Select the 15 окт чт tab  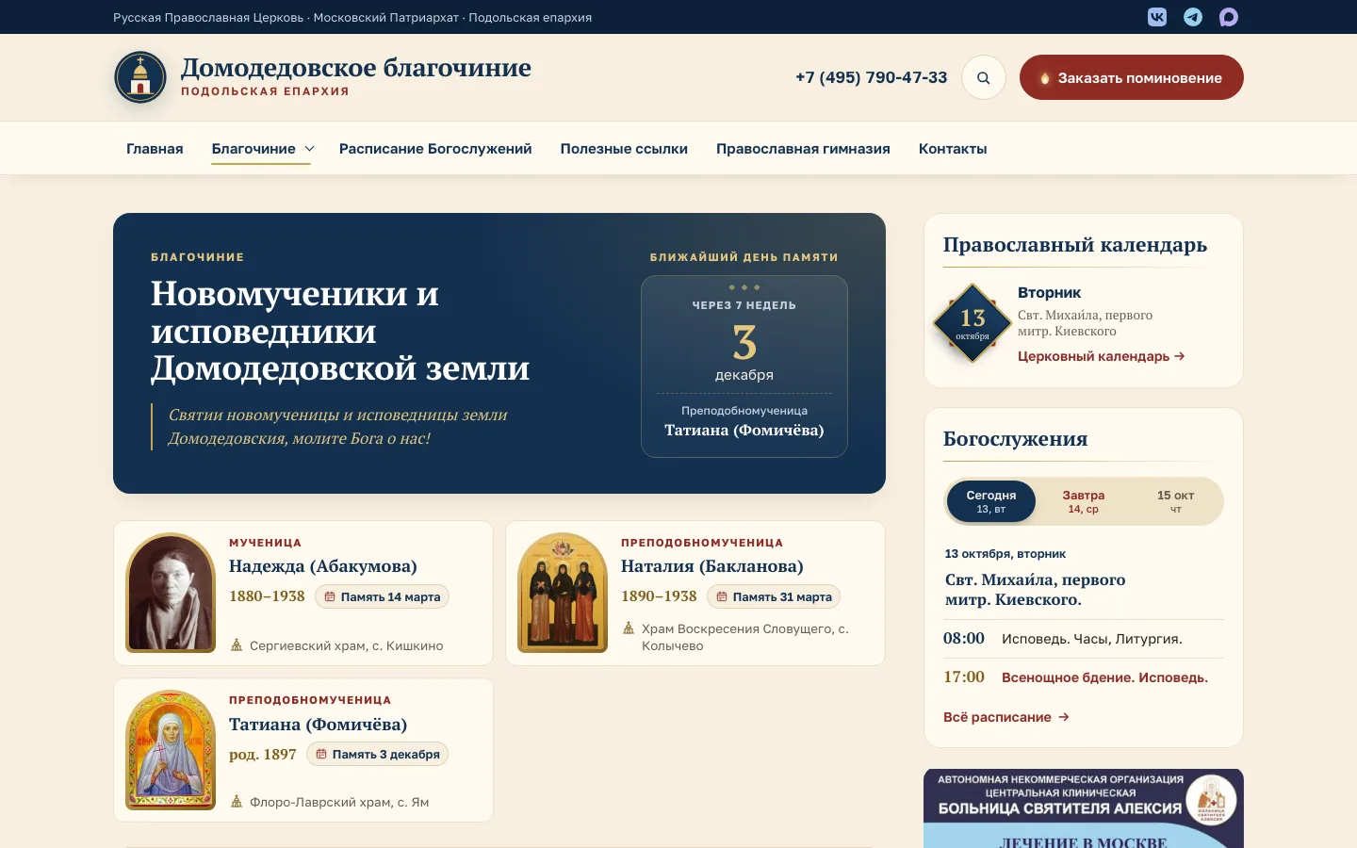[x=1176, y=501]
